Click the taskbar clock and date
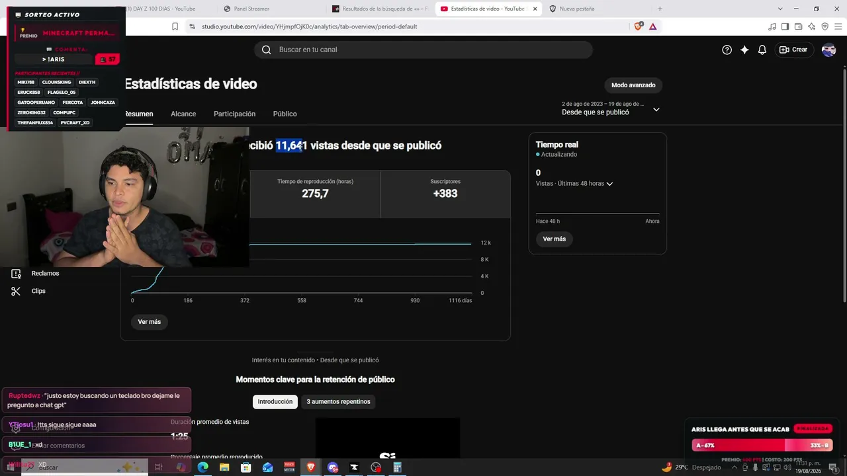This screenshot has width=847, height=476. pyautogui.click(x=807, y=467)
